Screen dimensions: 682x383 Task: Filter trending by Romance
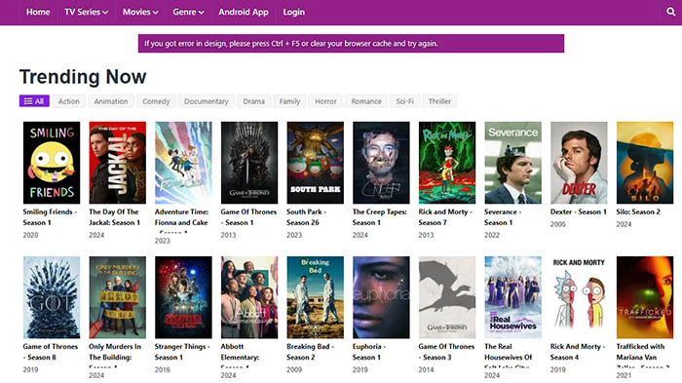point(366,101)
